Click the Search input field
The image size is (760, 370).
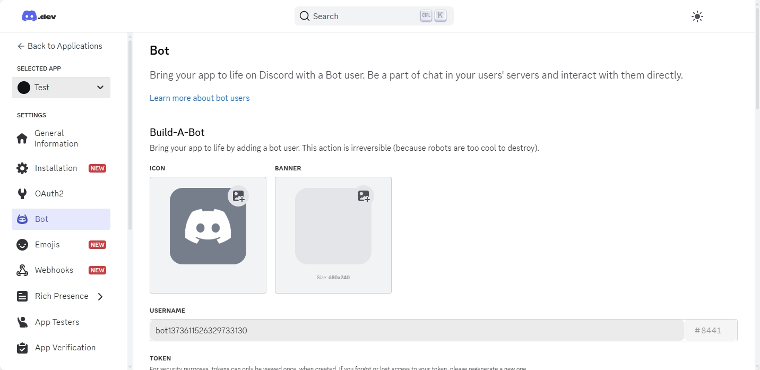374,16
